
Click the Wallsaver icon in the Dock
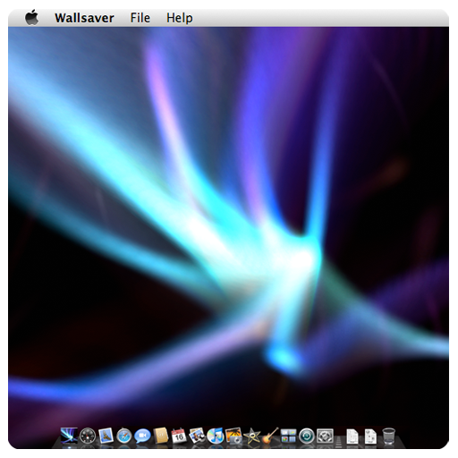click(69, 436)
